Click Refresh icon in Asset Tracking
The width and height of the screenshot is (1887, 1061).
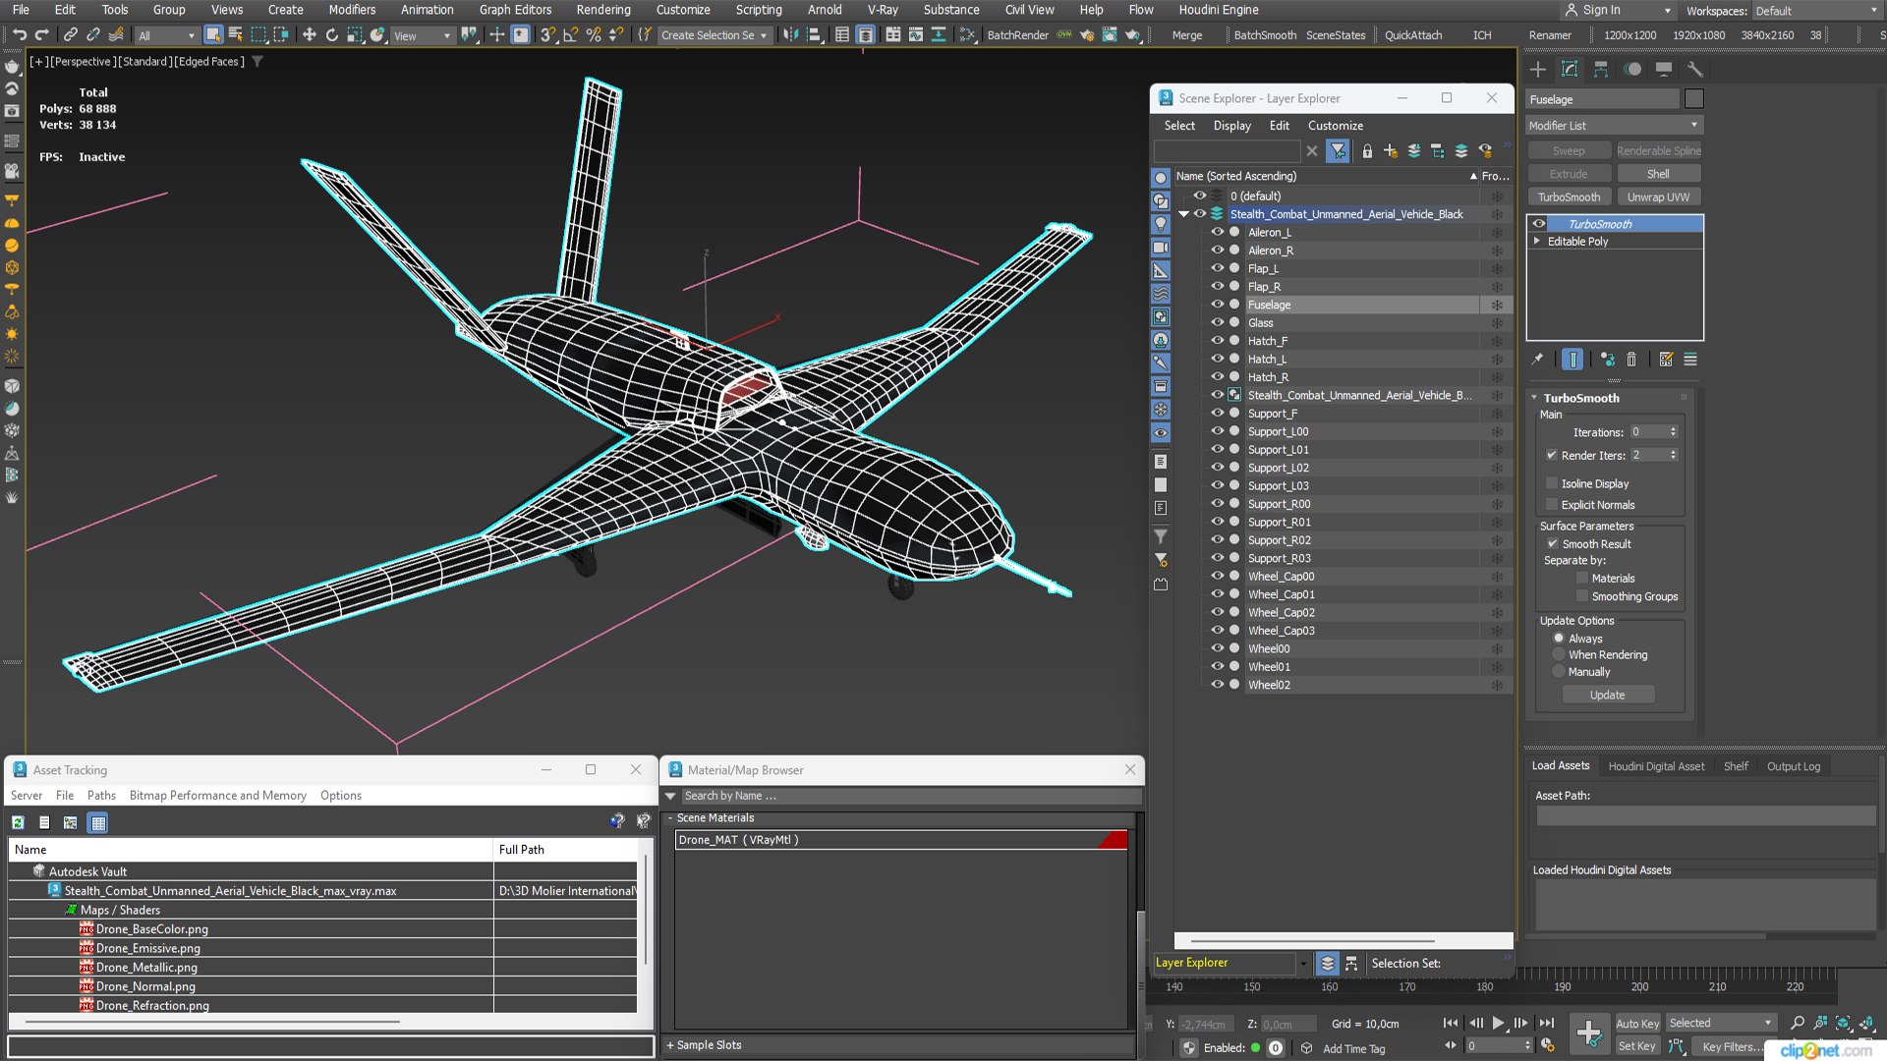(18, 823)
